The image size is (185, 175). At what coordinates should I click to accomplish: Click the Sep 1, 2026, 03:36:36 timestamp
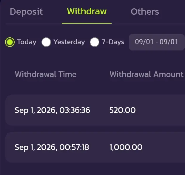pyautogui.click(x=52, y=110)
